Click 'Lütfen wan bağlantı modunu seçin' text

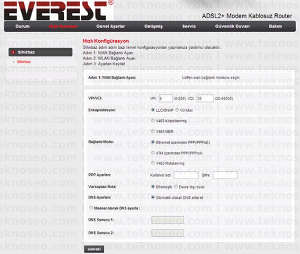coord(210,77)
